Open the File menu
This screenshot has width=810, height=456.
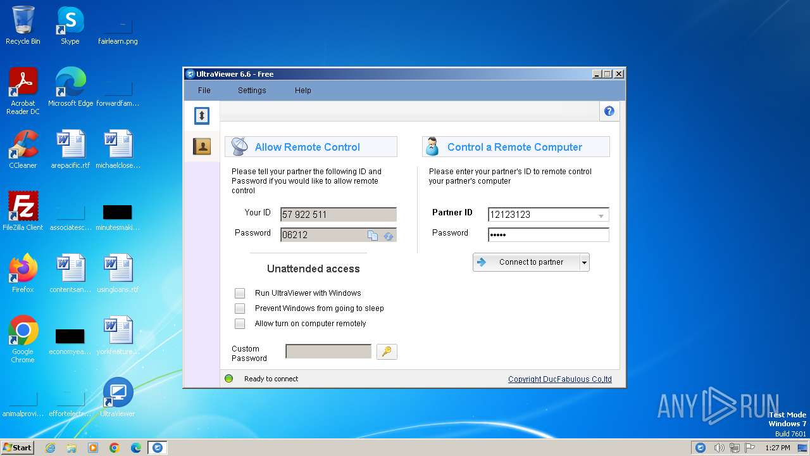point(204,91)
